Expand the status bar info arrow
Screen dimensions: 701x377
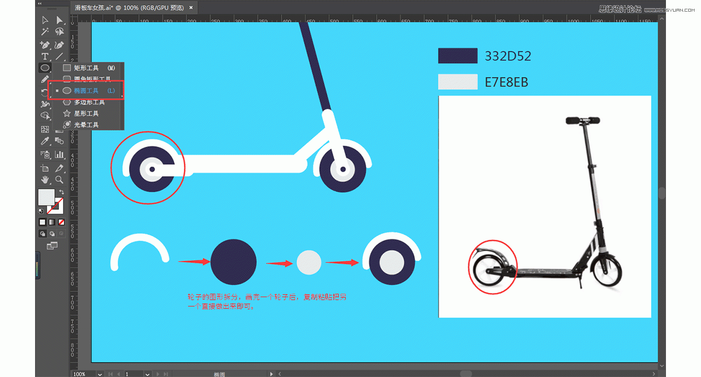[271, 374]
